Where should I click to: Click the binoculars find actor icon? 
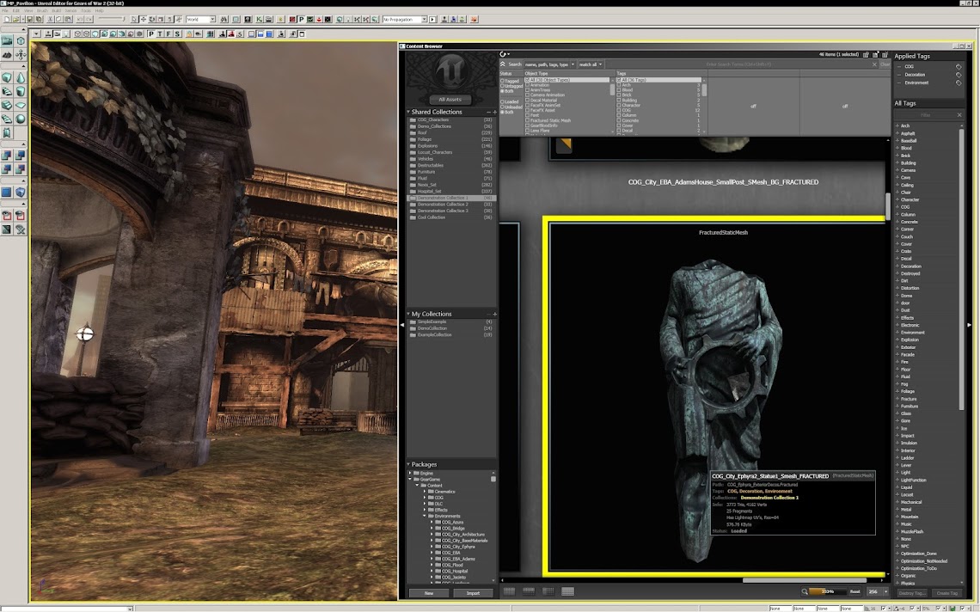pyautogui.click(x=224, y=20)
